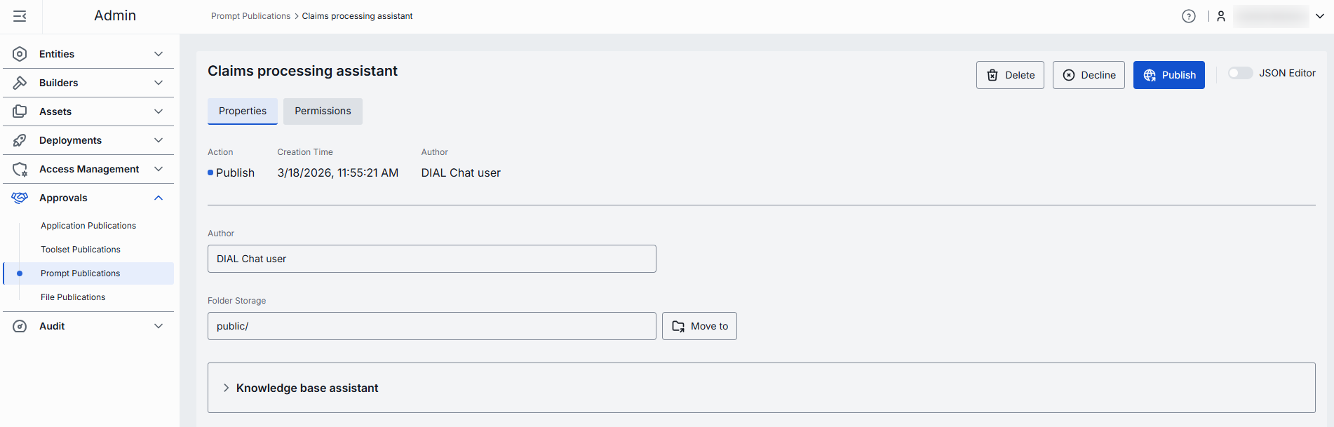1334x427 pixels.
Task: Expand the Access Management chevron
Action: tap(159, 169)
